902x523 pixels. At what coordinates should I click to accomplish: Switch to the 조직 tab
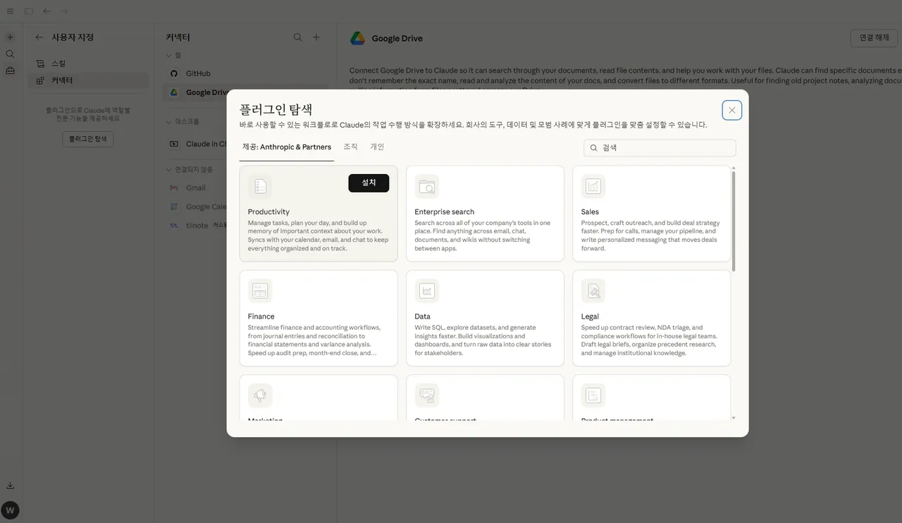(x=350, y=147)
